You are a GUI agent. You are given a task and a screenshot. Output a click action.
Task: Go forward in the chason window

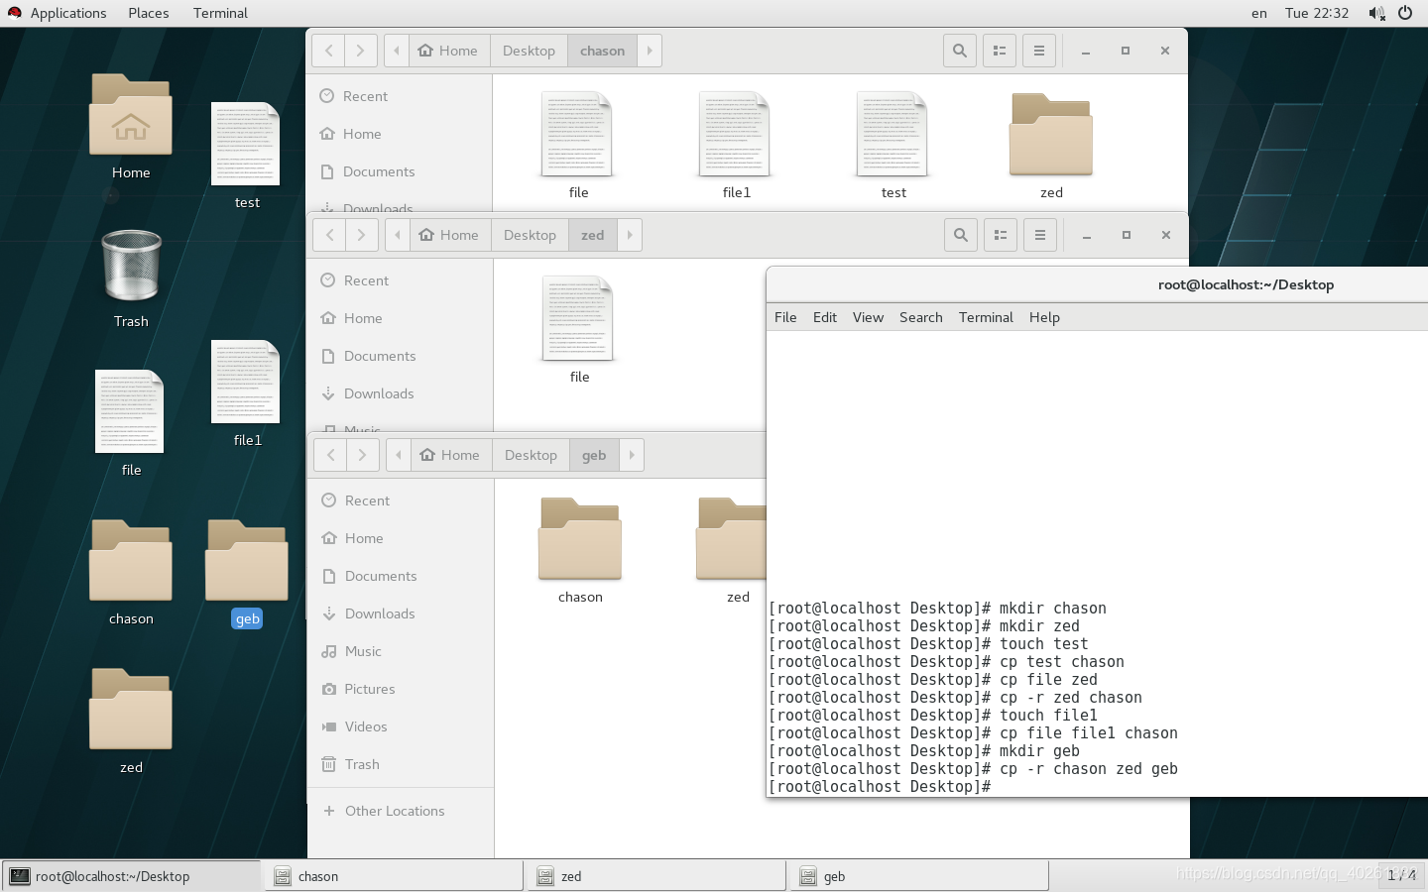[x=360, y=51]
